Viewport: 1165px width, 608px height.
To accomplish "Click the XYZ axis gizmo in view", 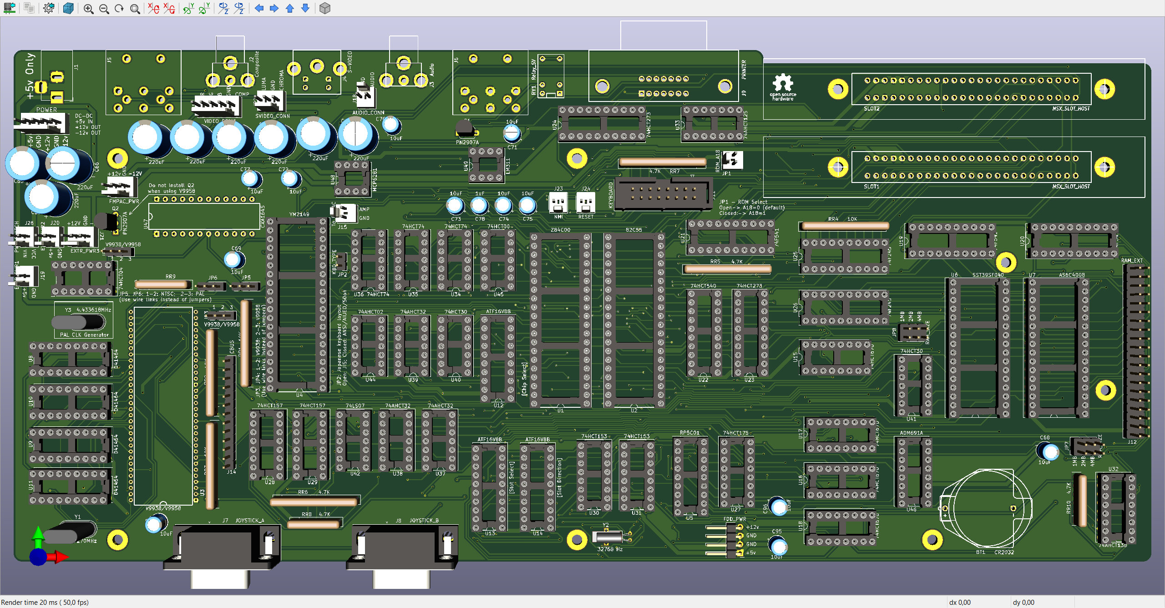I will point(48,547).
